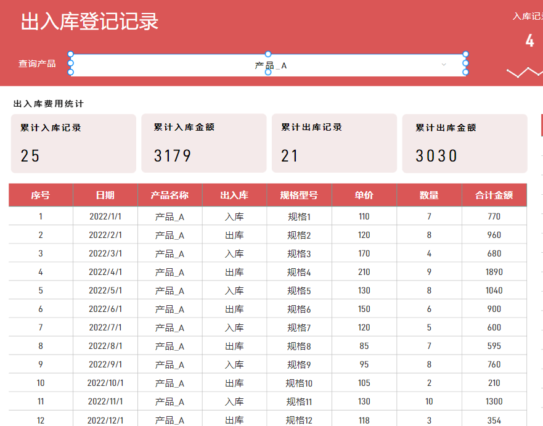Click the 规格10 cell in the table
The width and height of the screenshot is (543, 426).
point(300,383)
